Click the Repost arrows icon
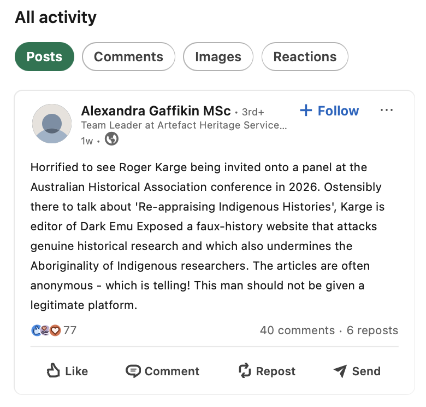Screen dimensions: 426x407 click(x=245, y=371)
